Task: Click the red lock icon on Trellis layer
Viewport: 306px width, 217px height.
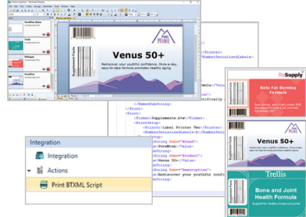Action: (x=48, y=52)
